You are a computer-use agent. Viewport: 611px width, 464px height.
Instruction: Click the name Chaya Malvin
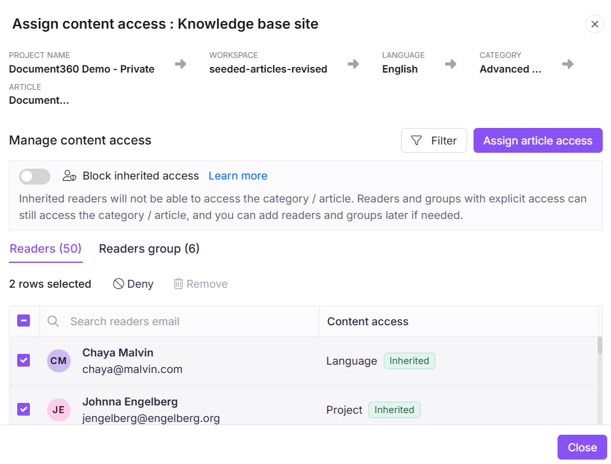tap(118, 353)
